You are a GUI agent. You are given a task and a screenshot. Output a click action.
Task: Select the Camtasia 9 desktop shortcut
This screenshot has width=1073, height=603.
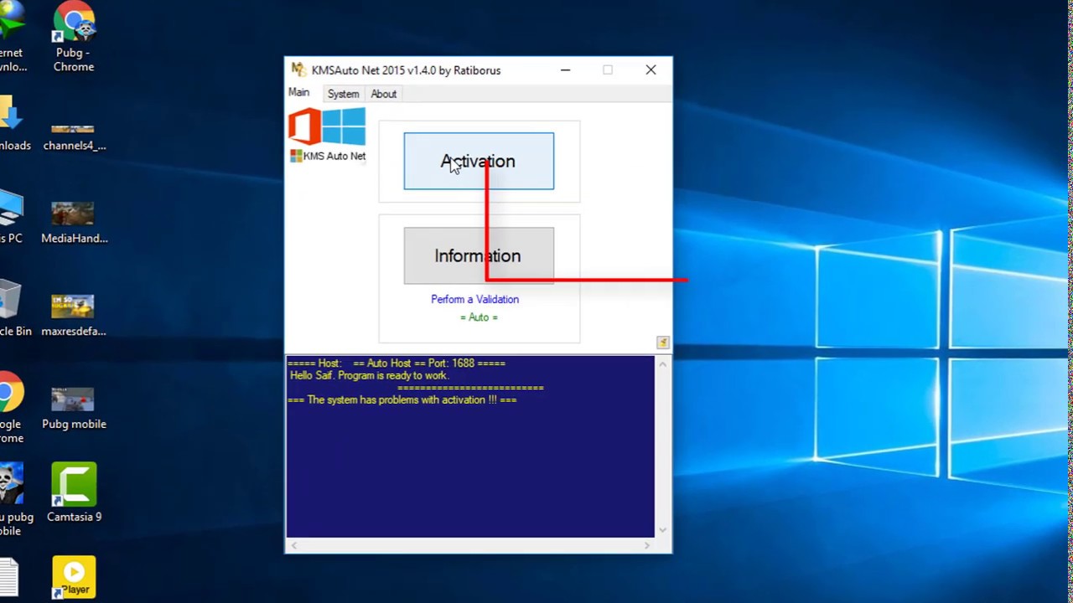(x=74, y=492)
